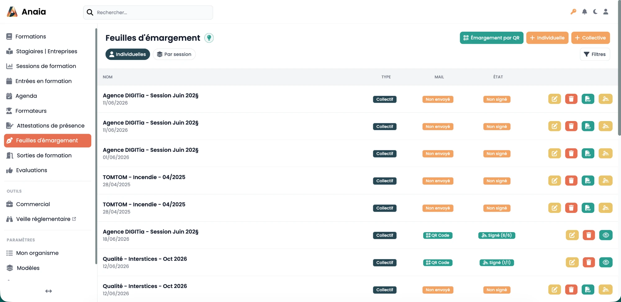Click Signé (6/6) status badge
Screen dimensions: 621x302
click(496, 235)
